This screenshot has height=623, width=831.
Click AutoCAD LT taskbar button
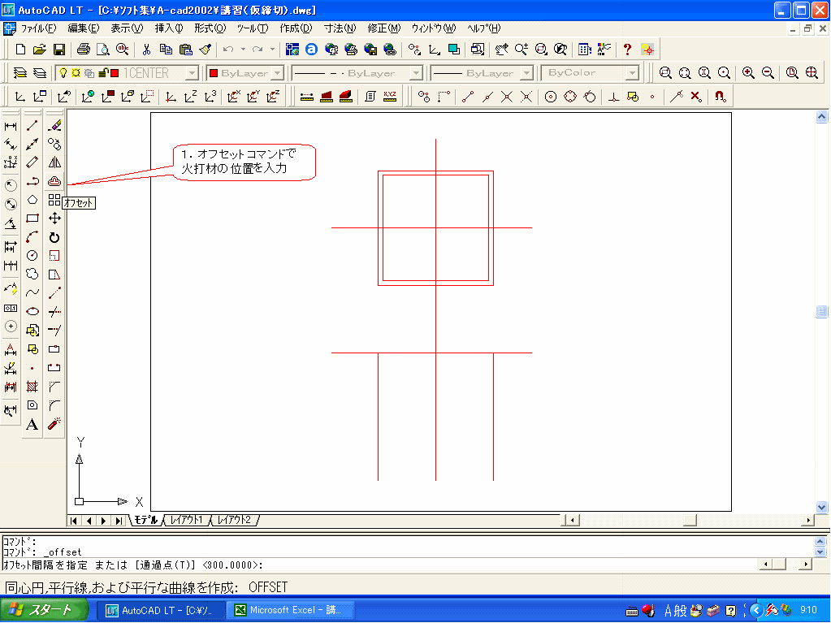pyautogui.click(x=162, y=610)
